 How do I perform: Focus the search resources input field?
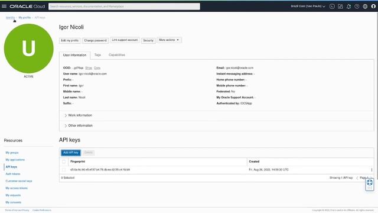[124, 7]
